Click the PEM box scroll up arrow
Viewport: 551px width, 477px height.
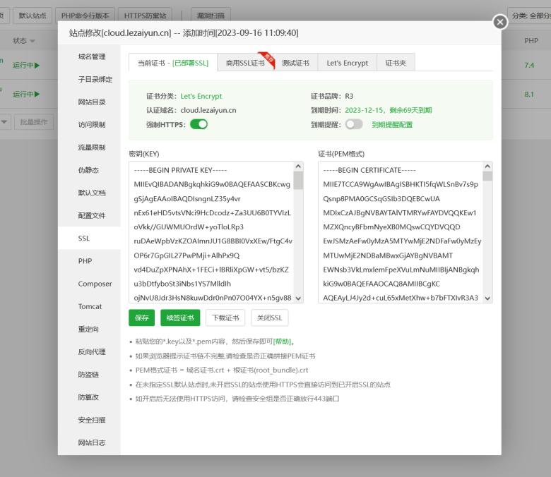(x=487, y=167)
